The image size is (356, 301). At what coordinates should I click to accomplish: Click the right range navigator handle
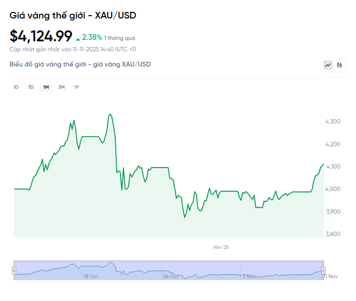pyautogui.click(x=323, y=270)
